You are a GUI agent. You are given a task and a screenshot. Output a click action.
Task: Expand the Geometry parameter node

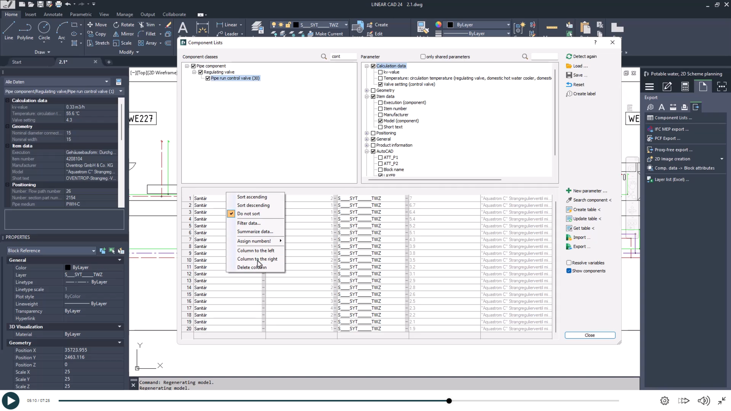(367, 90)
